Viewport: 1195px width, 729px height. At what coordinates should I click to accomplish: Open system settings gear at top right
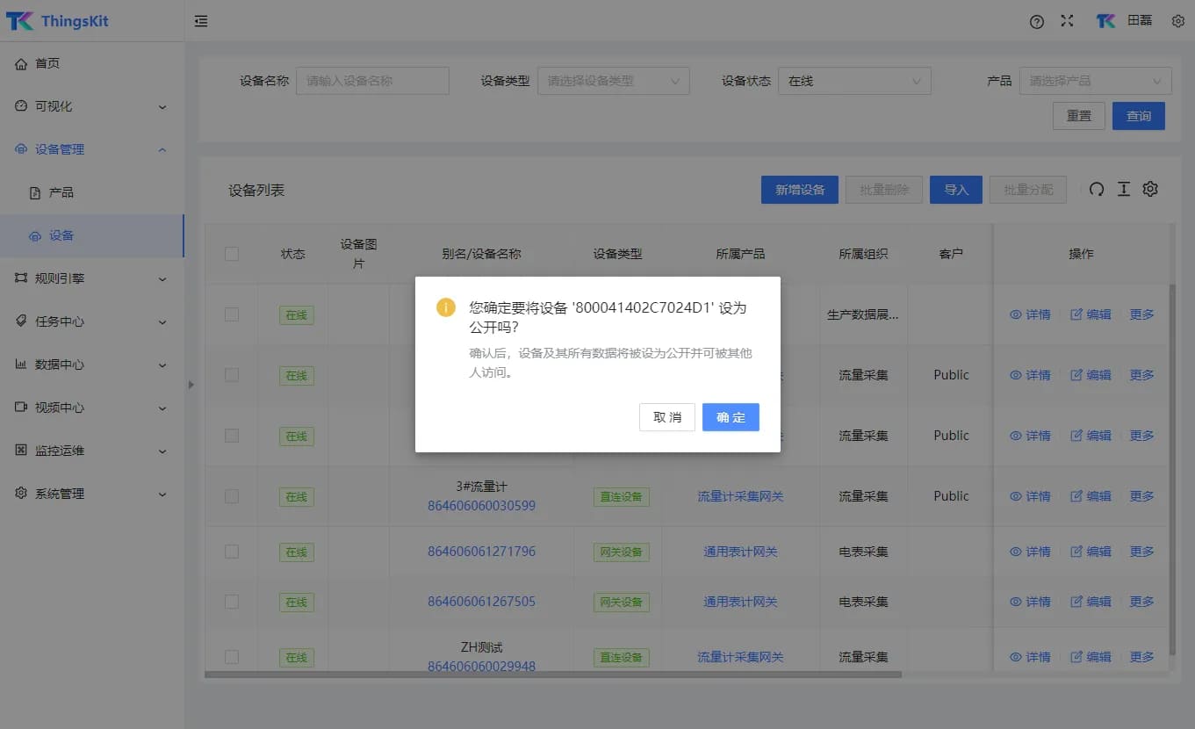1177,20
